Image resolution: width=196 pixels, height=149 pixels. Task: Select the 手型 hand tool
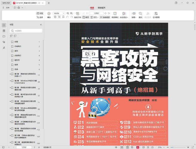(x=40, y=13)
